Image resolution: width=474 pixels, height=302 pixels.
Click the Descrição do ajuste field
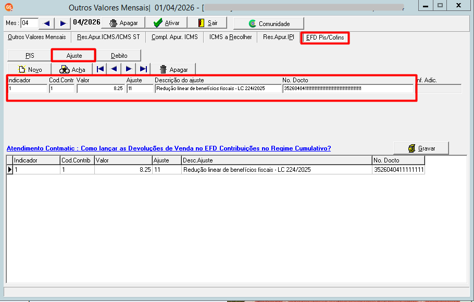coord(218,89)
